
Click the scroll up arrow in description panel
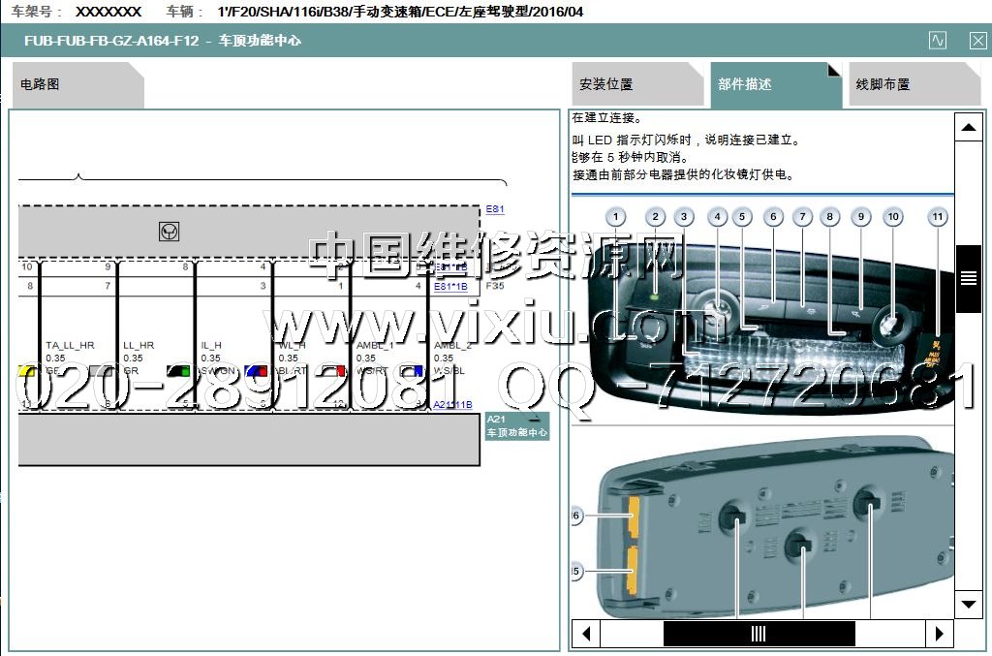968,127
